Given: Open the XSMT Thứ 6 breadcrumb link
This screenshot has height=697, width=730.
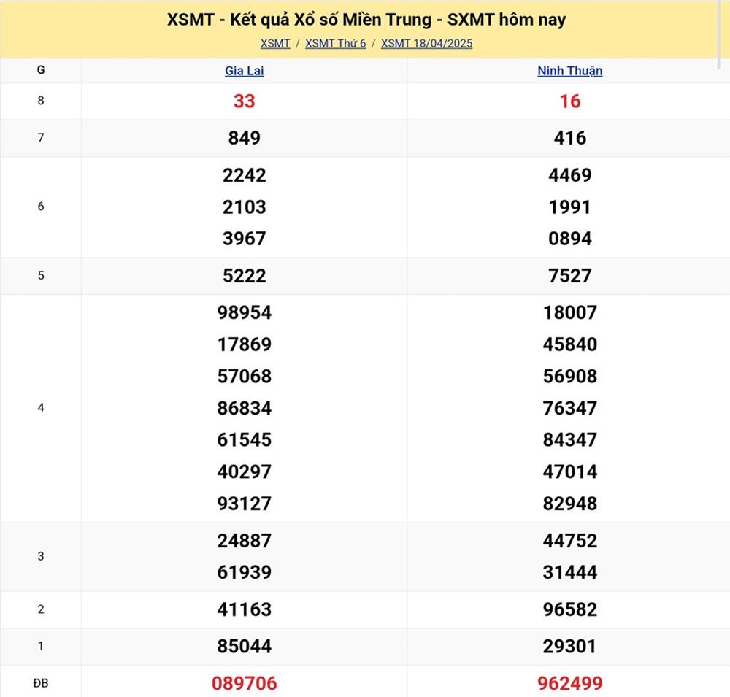Looking at the screenshot, I should coord(335,43).
